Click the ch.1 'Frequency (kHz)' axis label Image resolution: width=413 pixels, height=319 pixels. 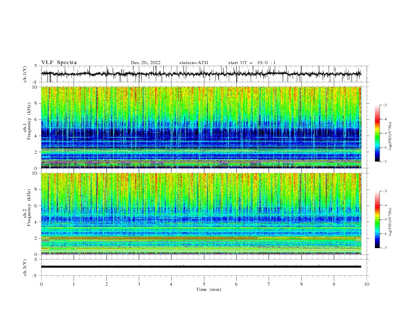tap(29, 121)
